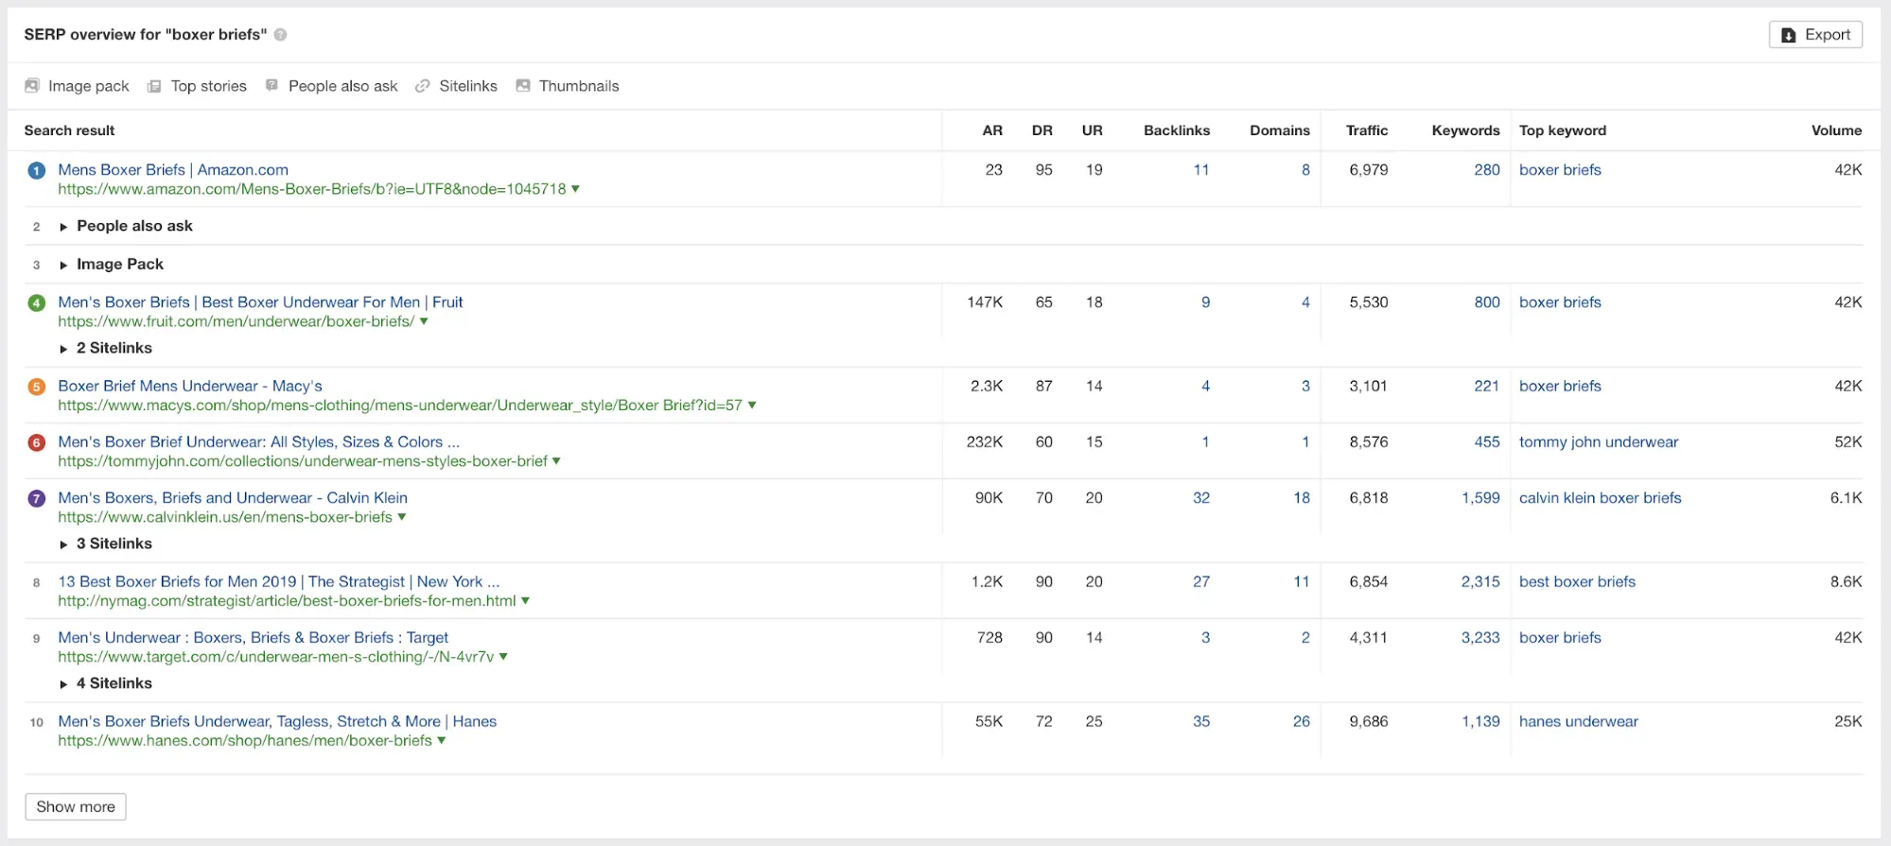The height and width of the screenshot is (846, 1891).
Task: Sort by the Traffic column header
Action: pos(1367,130)
